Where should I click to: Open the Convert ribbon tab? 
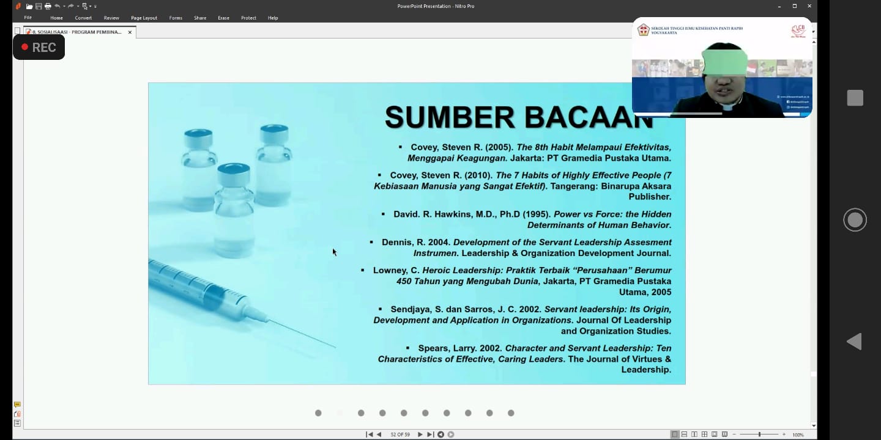coord(83,18)
